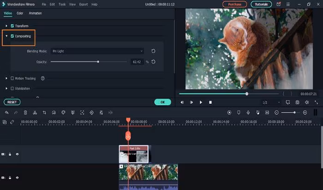Add a marker with the shield icon
Image resolution: width=323 pixels, height=190 pixels.
[x=239, y=113]
